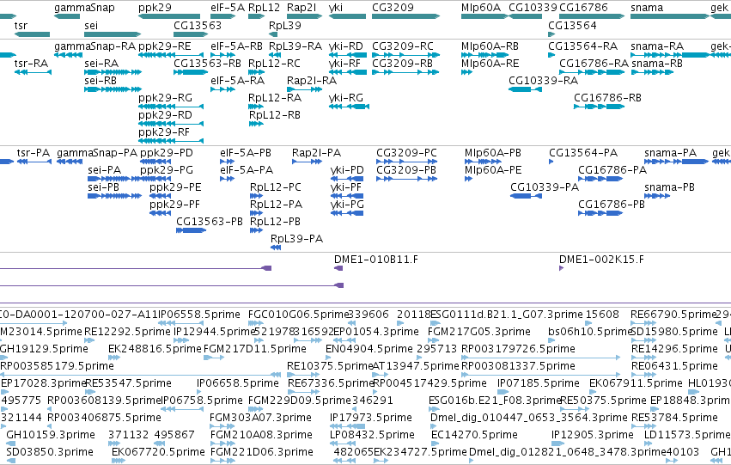Choose protein label CG10339-PA
The height and width of the screenshot is (465, 731).
tap(545, 187)
